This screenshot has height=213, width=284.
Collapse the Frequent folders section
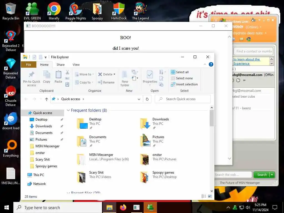[68, 110]
